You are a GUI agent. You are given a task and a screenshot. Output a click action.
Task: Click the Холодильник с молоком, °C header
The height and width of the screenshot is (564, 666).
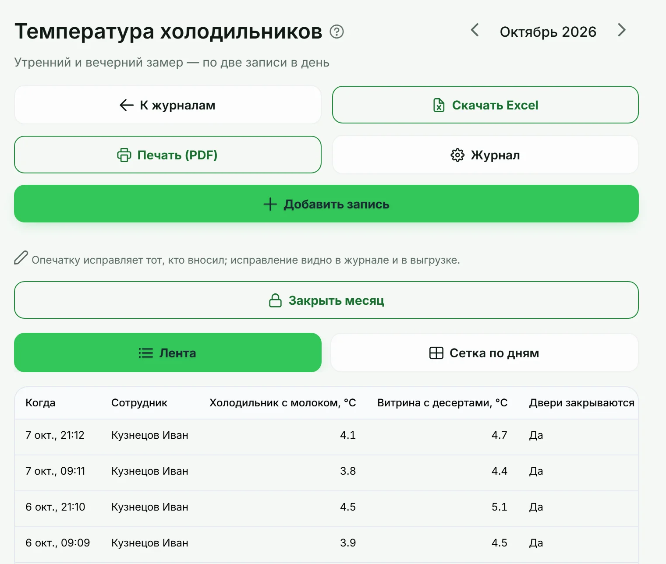pos(283,403)
